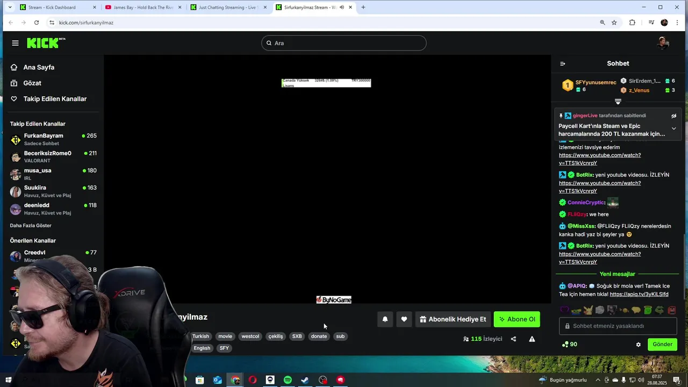The width and height of the screenshot is (688, 387).
Task: Open FurkanBayram channel in the sidebar
Action: tap(53, 139)
